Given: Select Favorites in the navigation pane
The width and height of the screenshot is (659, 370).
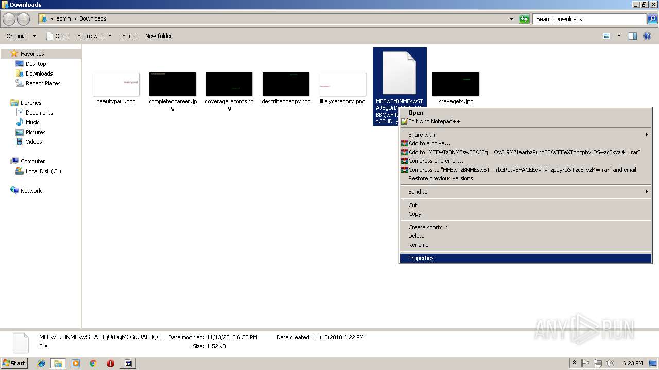Looking at the screenshot, I should pyautogui.click(x=32, y=54).
